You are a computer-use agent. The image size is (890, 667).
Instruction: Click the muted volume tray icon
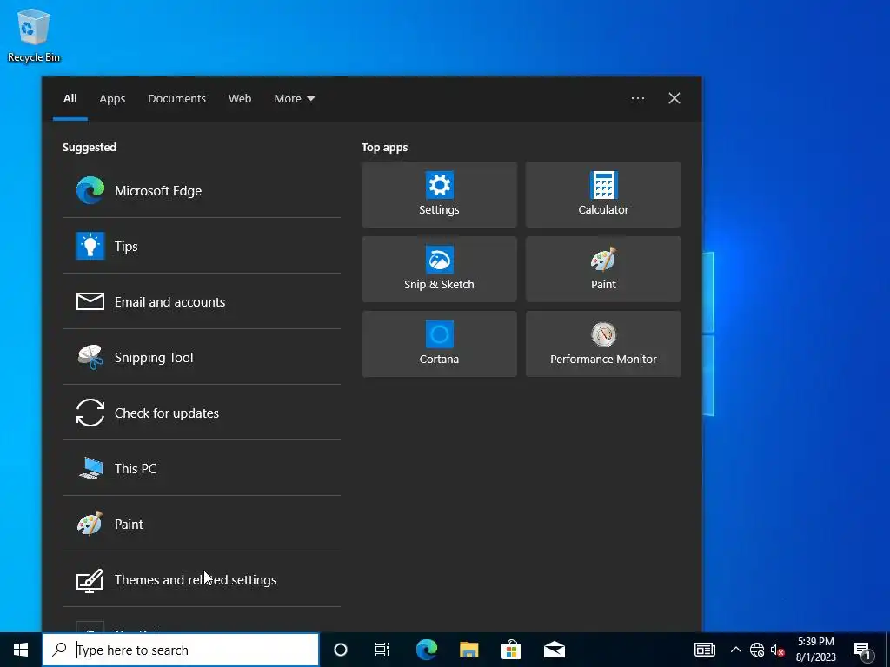click(777, 650)
